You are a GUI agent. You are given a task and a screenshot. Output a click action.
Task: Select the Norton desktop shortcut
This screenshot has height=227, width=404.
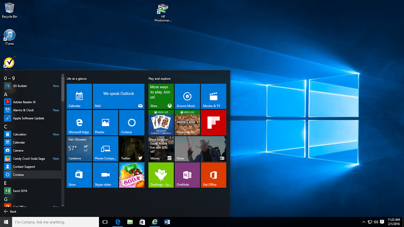point(9,63)
